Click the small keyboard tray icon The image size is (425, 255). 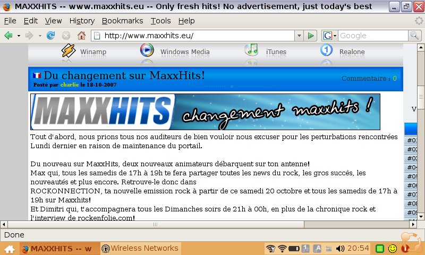point(328,249)
